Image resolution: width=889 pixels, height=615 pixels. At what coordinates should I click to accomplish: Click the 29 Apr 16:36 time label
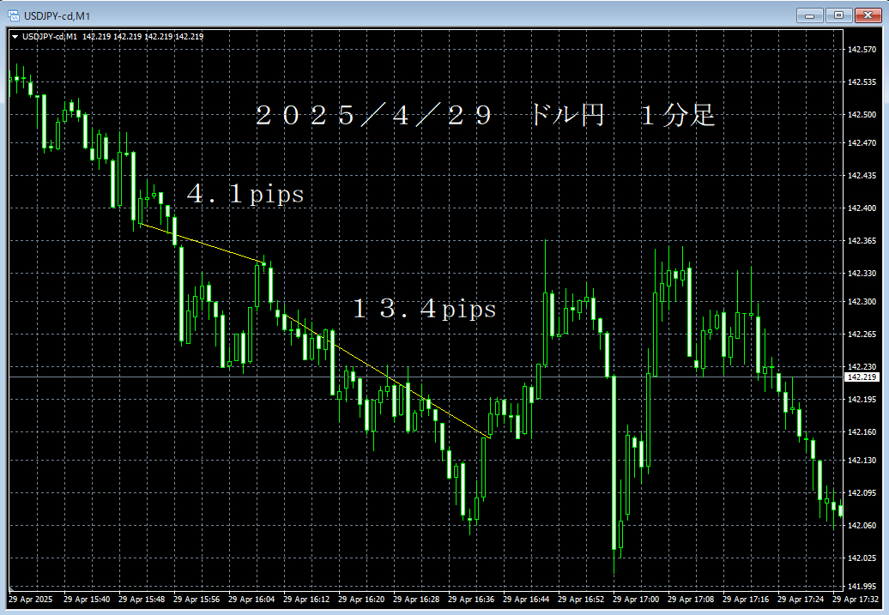tap(471, 599)
